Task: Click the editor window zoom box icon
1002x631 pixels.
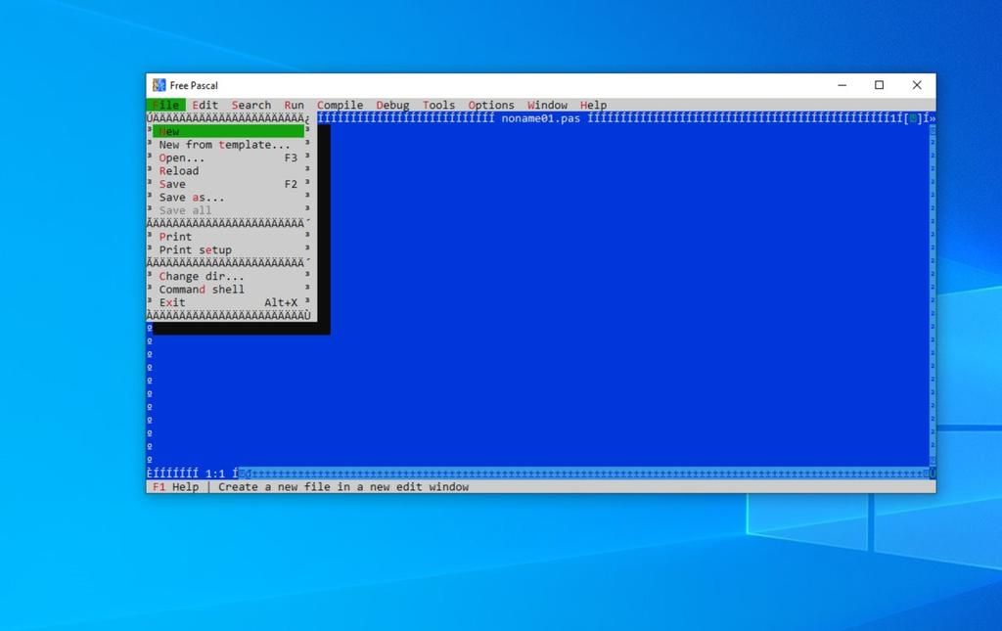Action: pyautogui.click(x=913, y=118)
